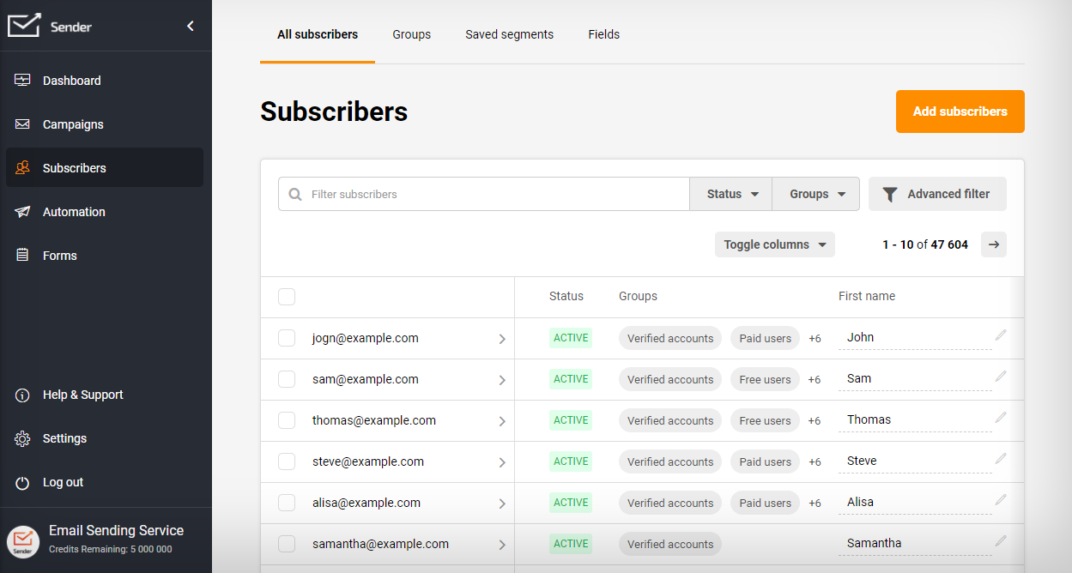The width and height of the screenshot is (1072, 573).
Task: Click the Settings gear icon
Action: pos(23,439)
